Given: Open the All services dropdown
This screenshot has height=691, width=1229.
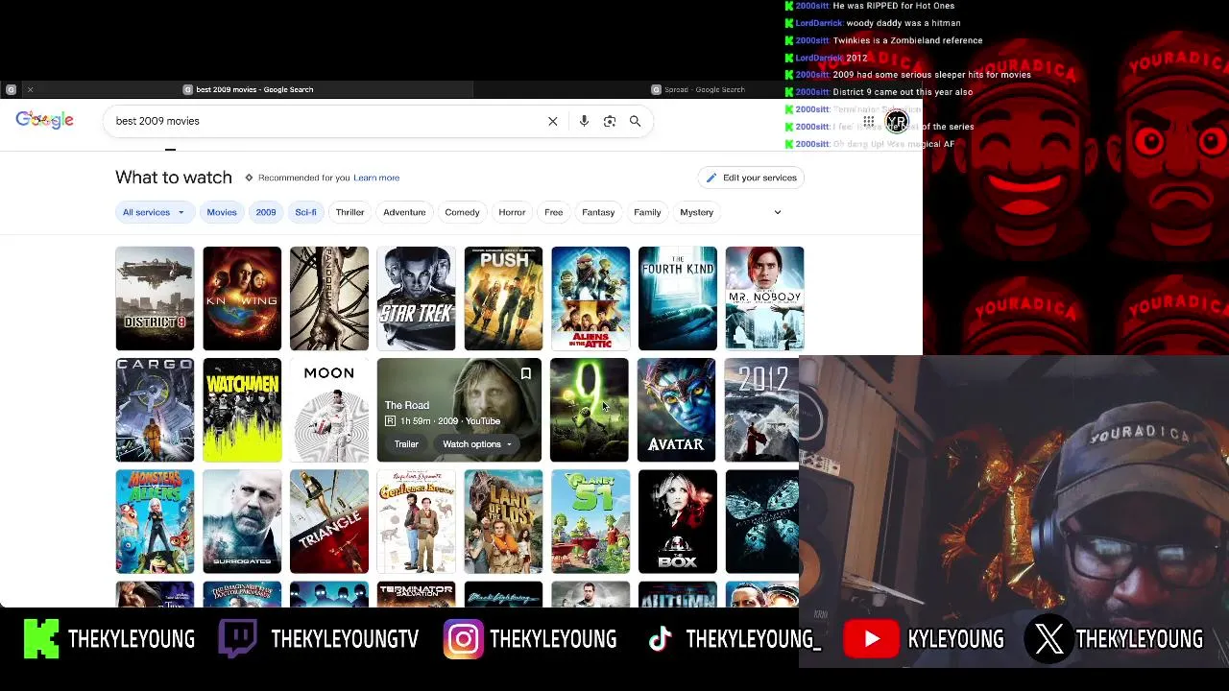Looking at the screenshot, I should tap(154, 212).
